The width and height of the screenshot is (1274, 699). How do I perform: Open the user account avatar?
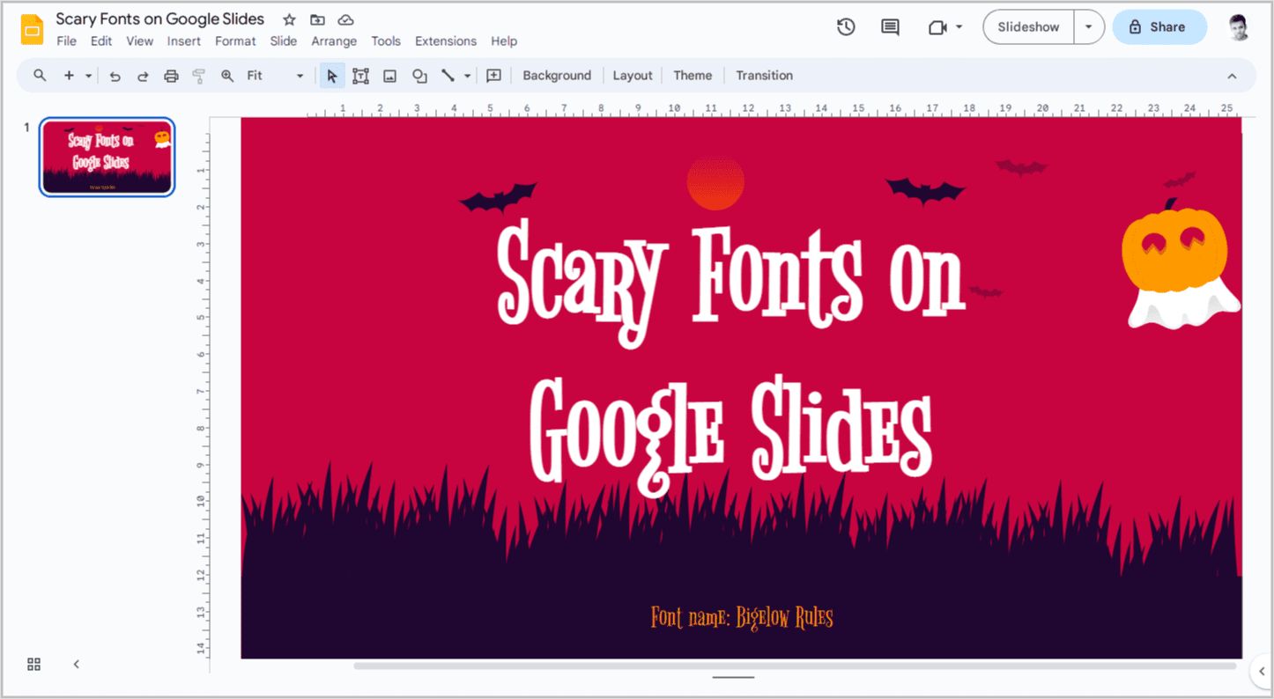1239,27
